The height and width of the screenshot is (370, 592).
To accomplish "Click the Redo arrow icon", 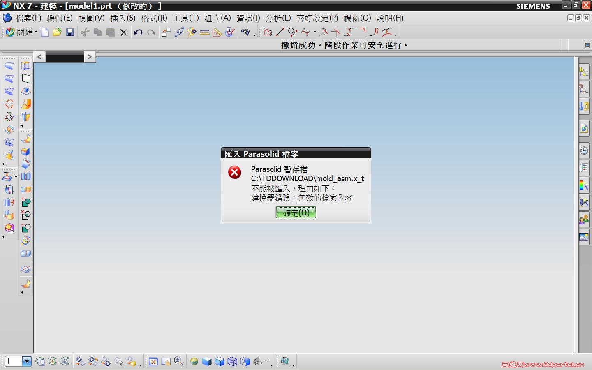I will pyautogui.click(x=151, y=32).
